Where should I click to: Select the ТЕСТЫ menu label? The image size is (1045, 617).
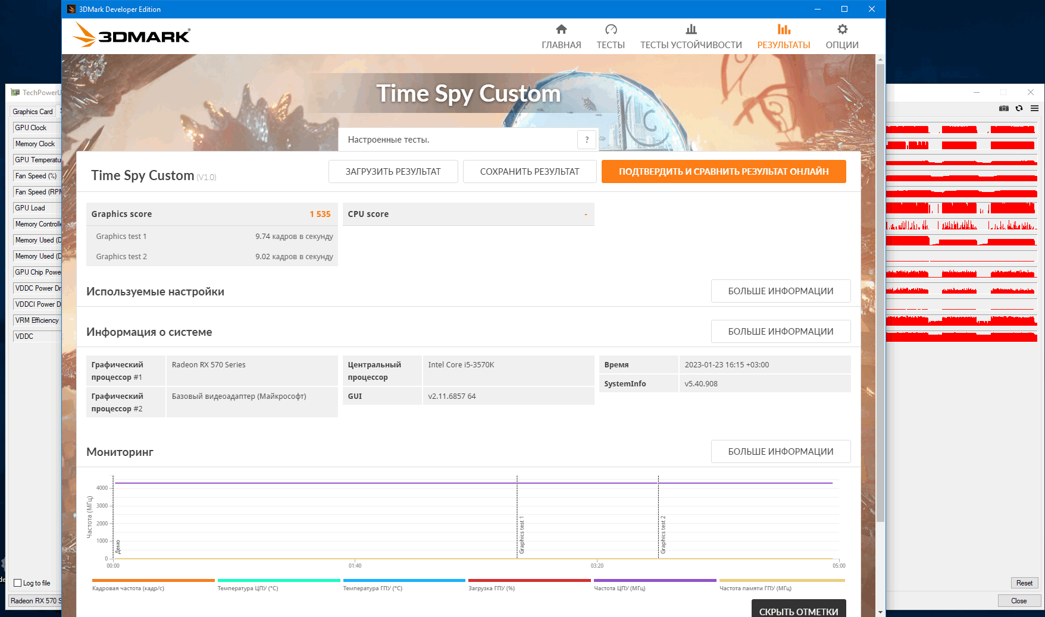[611, 45]
